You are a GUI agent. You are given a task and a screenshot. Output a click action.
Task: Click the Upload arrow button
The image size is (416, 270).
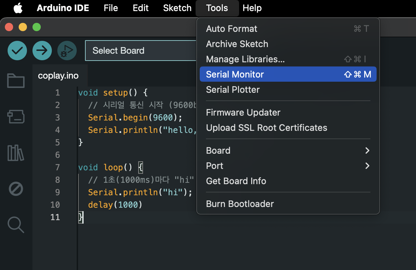tap(42, 51)
